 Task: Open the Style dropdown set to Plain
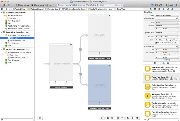coord(167,22)
